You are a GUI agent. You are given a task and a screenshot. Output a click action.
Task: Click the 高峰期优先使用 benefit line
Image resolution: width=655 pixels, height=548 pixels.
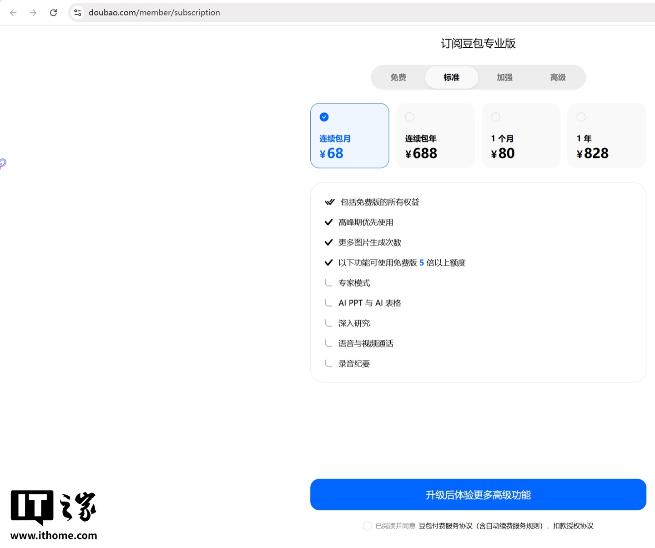coord(366,222)
